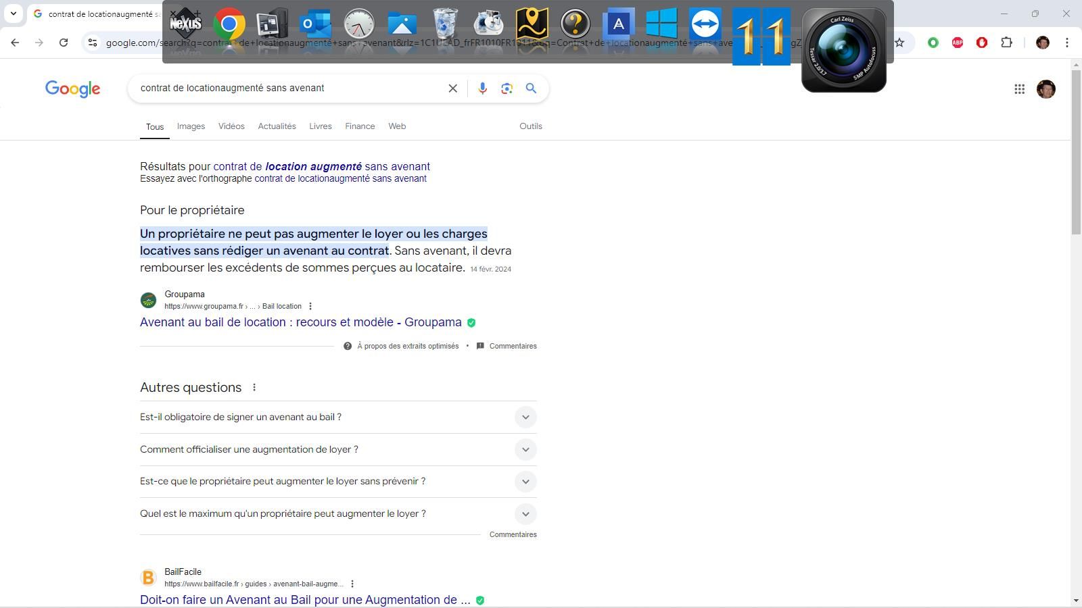1082x608 pixels.
Task: Open more options for Groupama result
Action: coord(310,307)
